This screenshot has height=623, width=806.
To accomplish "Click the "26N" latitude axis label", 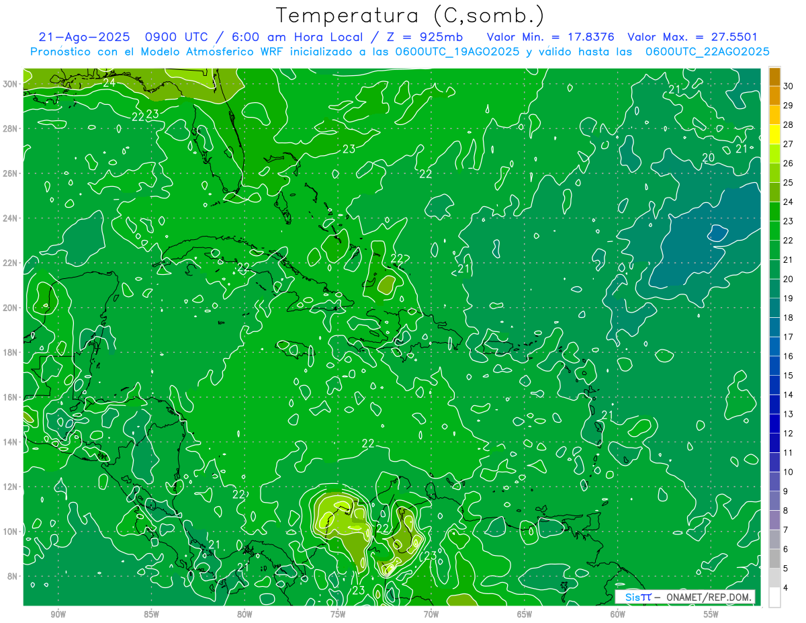I will [10, 173].
